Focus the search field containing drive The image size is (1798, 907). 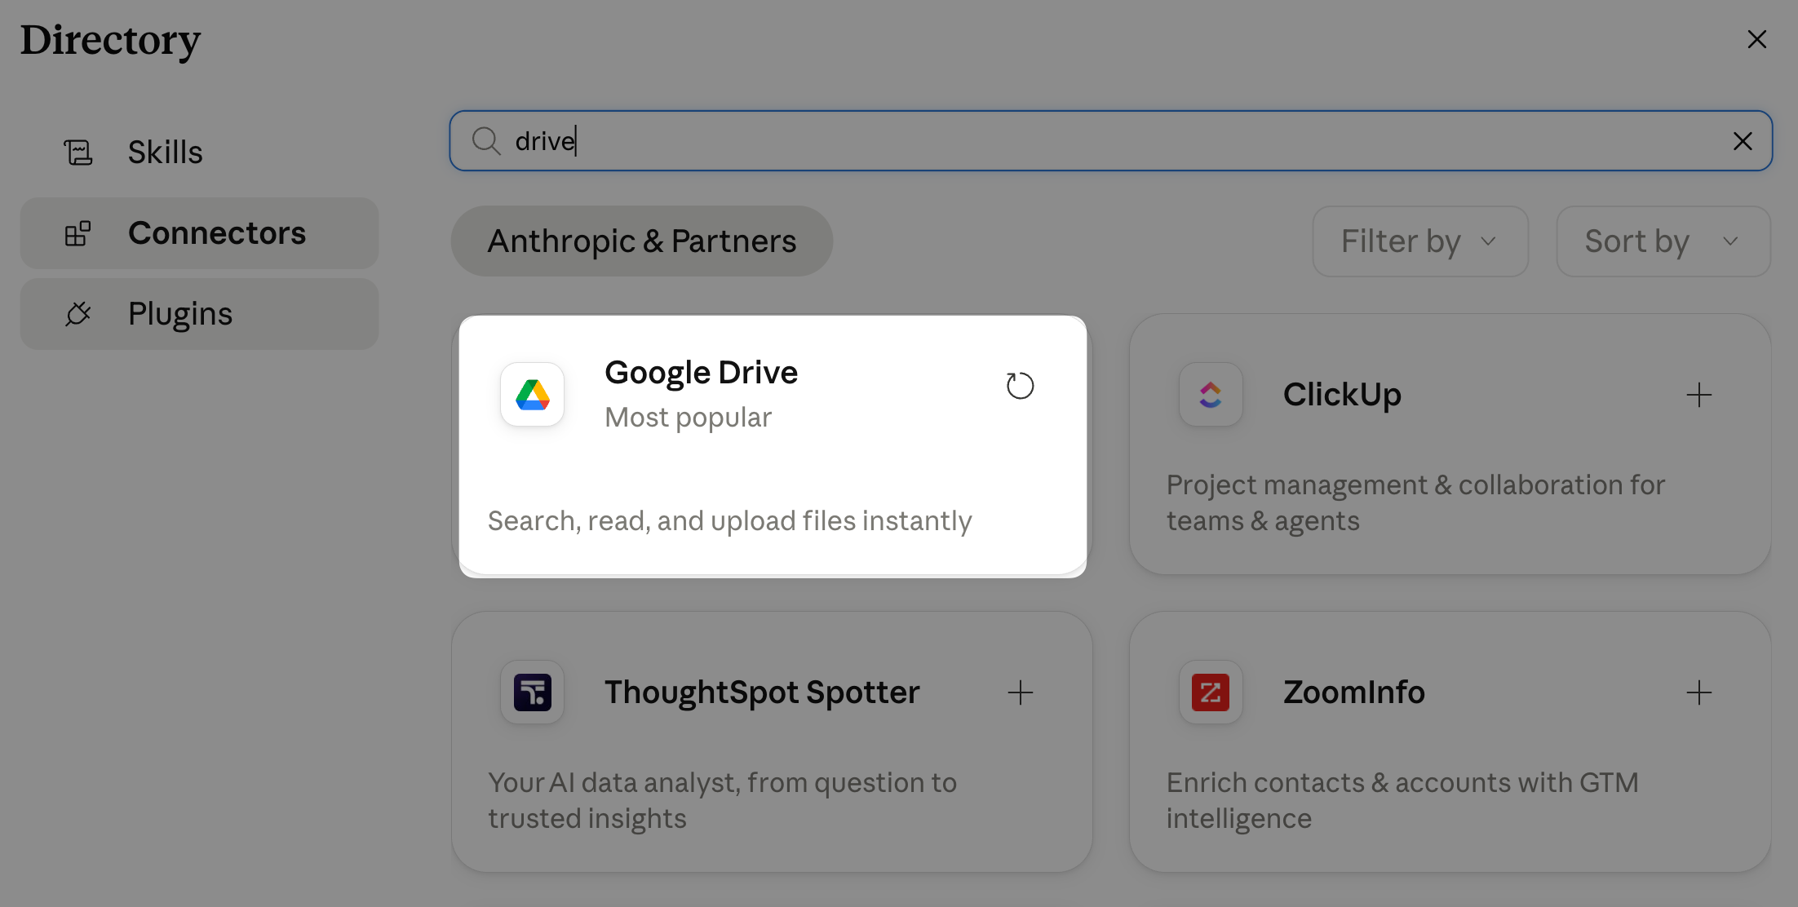[1109, 141]
